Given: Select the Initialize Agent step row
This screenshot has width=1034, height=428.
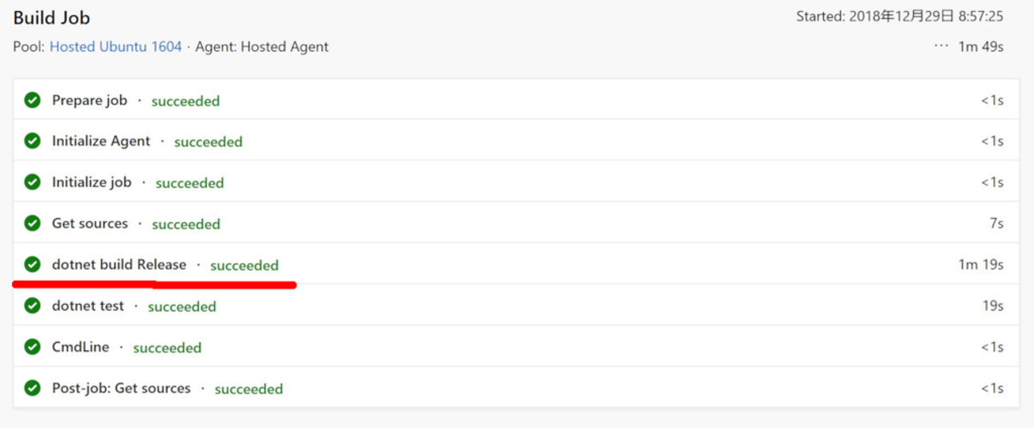Looking at the screenshot, I should tap(516, 141).
